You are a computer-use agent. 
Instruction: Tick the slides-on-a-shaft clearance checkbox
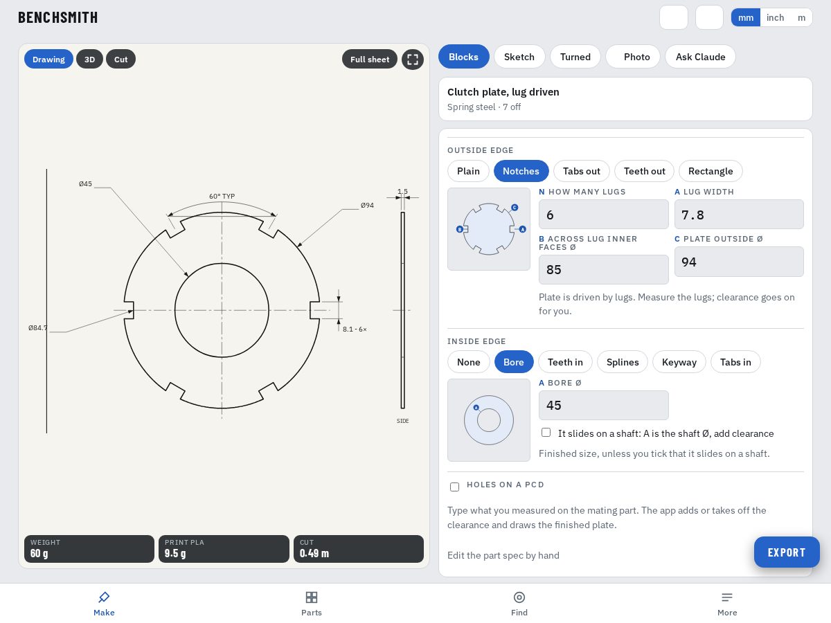546,433
